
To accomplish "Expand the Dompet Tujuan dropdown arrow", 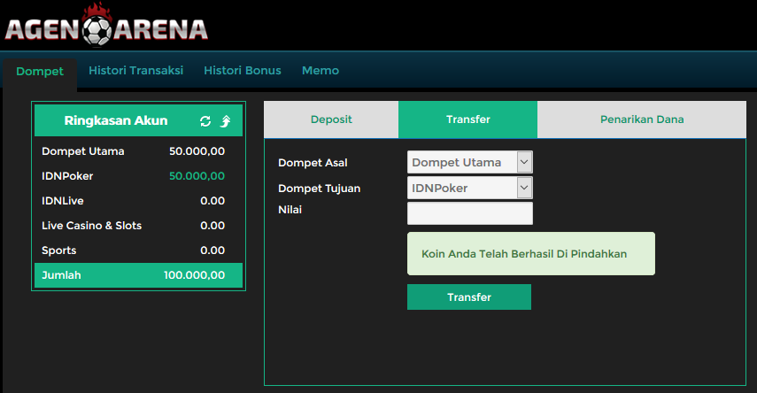I will pyautogui.click(x=524, y=188).
